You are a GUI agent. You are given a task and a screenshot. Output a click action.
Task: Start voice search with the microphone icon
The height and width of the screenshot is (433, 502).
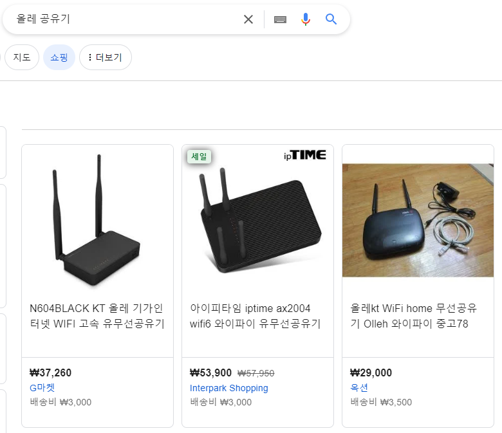click(x=306, y=19)
